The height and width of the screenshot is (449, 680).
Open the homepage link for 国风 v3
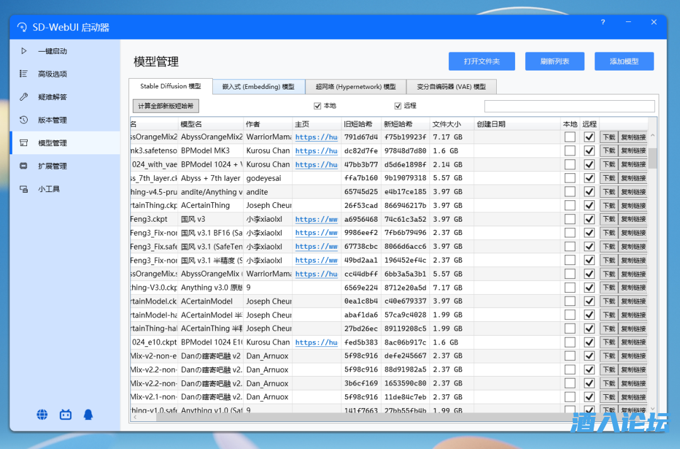[316, 220]
